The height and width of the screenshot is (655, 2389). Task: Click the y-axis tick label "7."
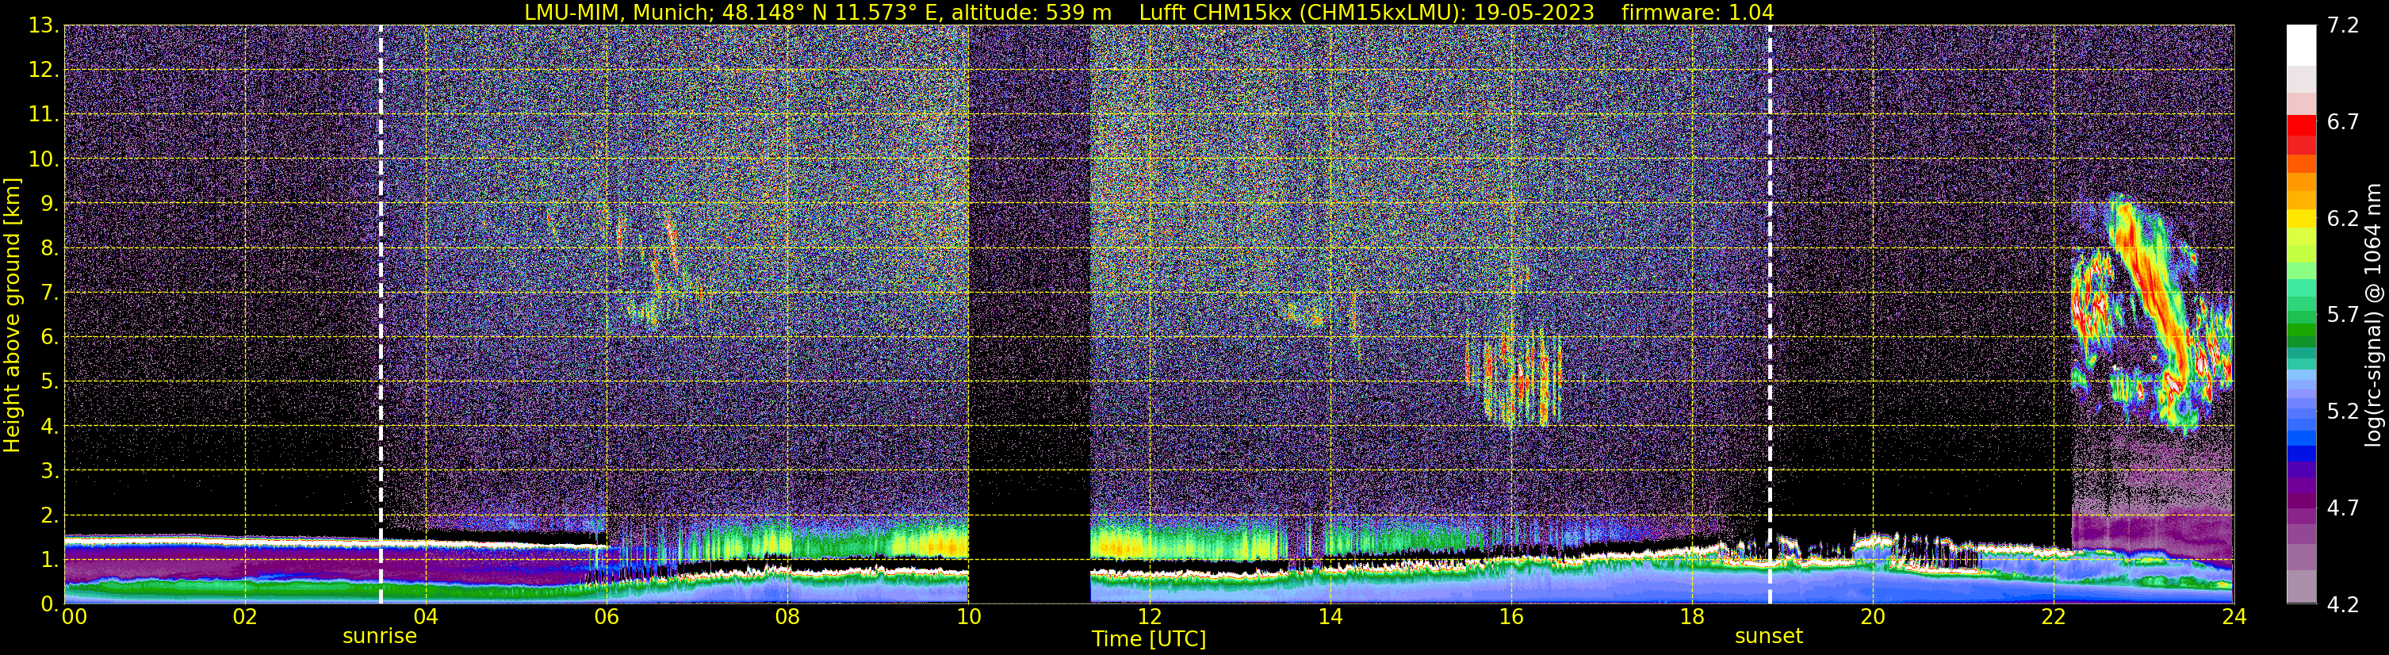coord(50,293)
